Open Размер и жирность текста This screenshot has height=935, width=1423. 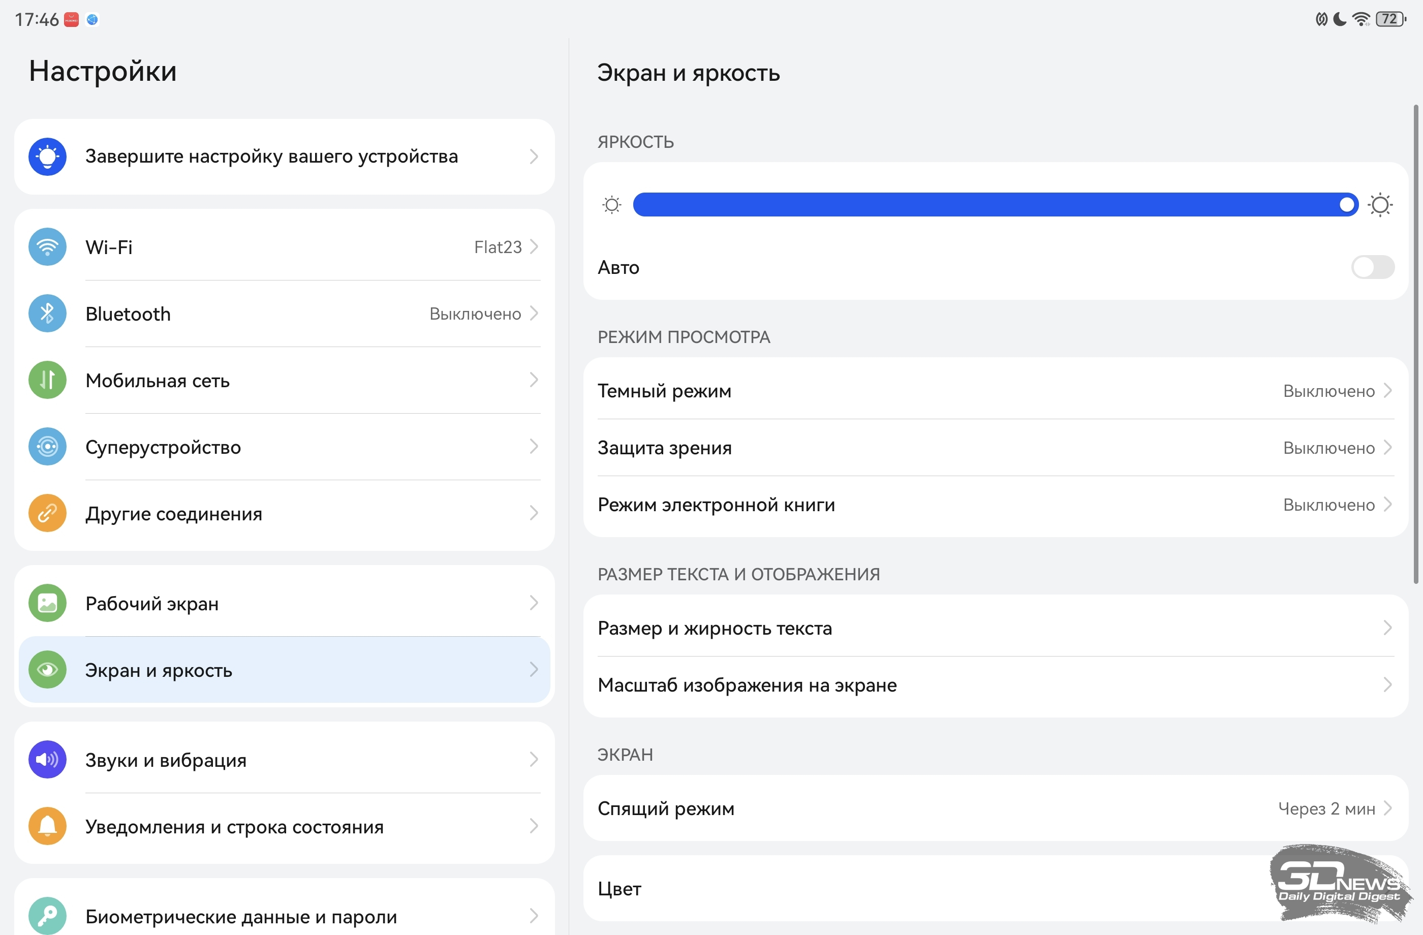click(996, 628)
